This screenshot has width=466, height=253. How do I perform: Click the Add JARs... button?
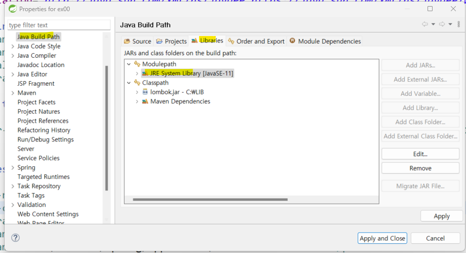click(x=420, y=65)
